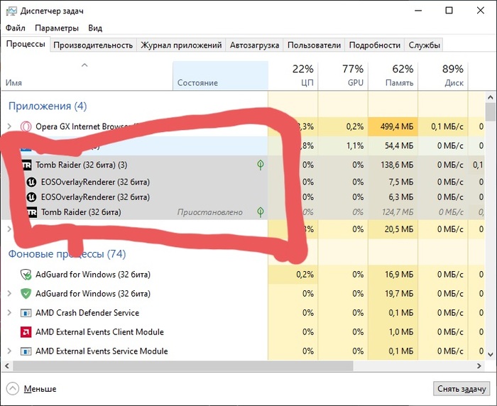This screenshot has width=497, height=406.
Task: Expand AMD Crash Defender Service entry
Action: pos(9,313)
